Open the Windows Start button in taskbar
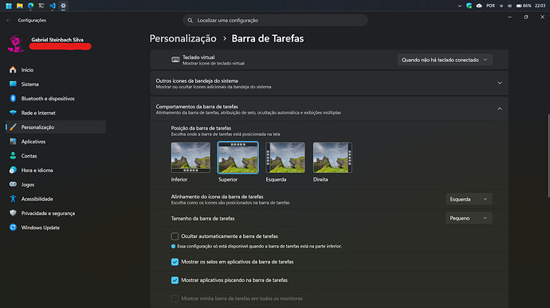 (9, 6)
